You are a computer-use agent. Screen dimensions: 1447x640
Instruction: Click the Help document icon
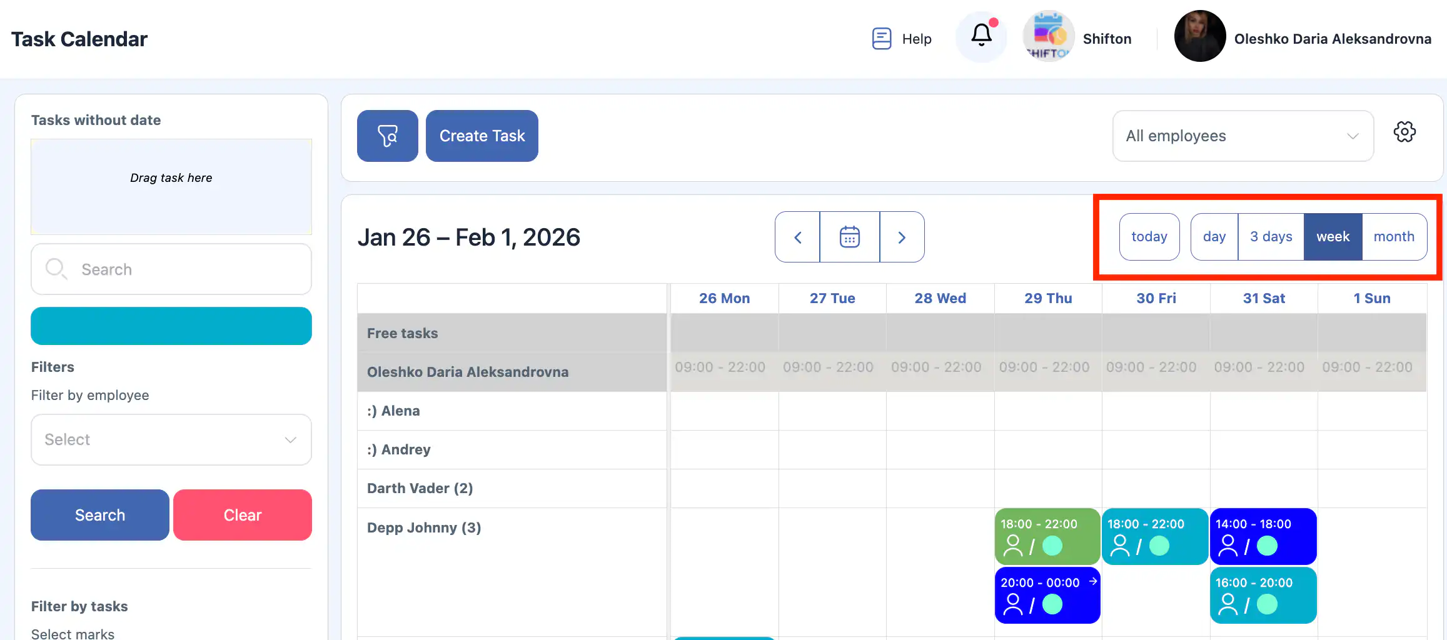point(881,39)
